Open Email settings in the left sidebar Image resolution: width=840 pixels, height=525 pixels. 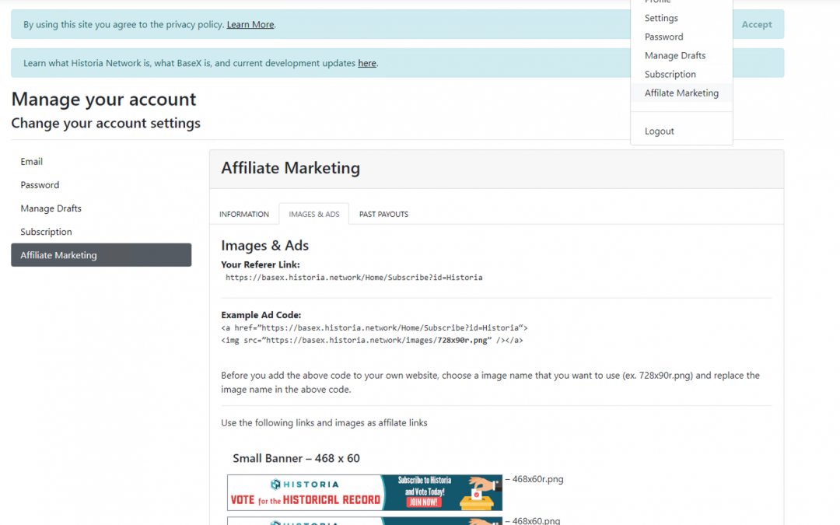coord(32,162)
